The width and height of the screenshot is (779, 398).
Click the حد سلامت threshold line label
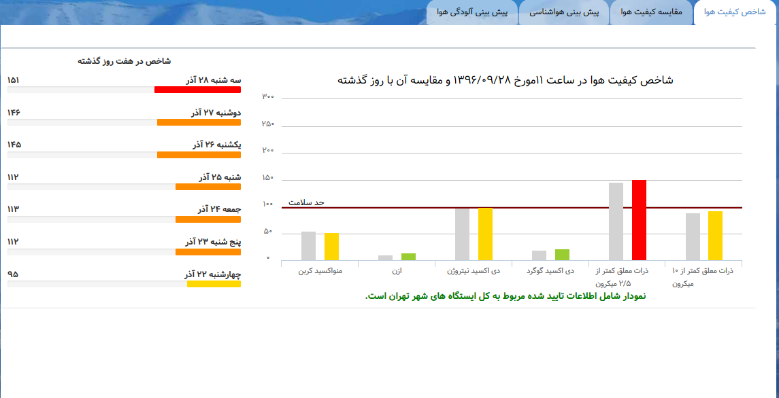coord(306,202)
